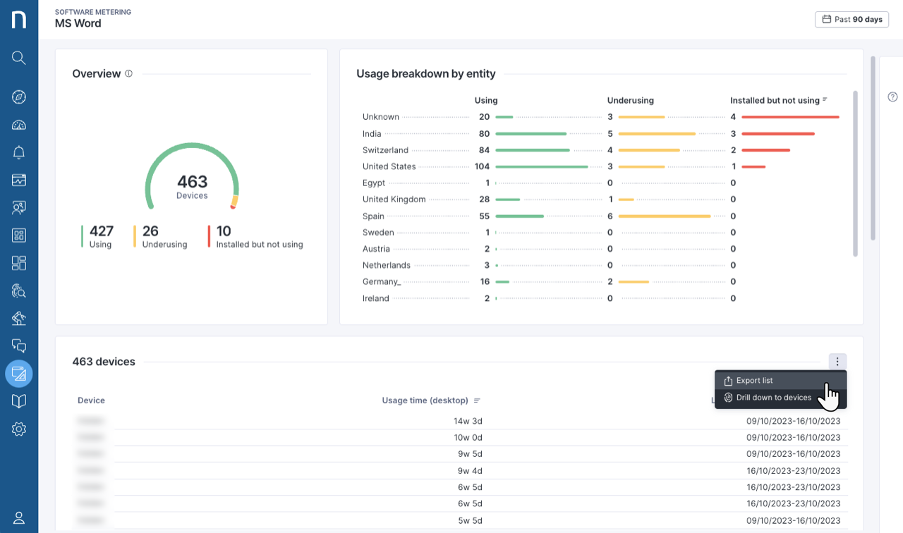Choose Drill down to devices option
Viewport: 903px width, 533px height.
(x=773, y=398)
